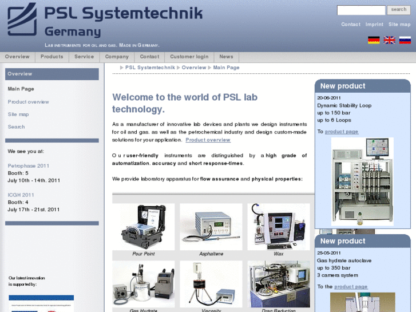Open the Viscosity product thumbnail
Image resolution: width=416 pixels, height=312 pixels.
(211, 284)
